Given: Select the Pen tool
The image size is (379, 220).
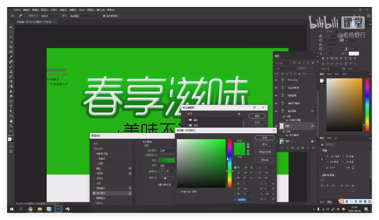Looking at the screenshot, I should pos(11,101).
